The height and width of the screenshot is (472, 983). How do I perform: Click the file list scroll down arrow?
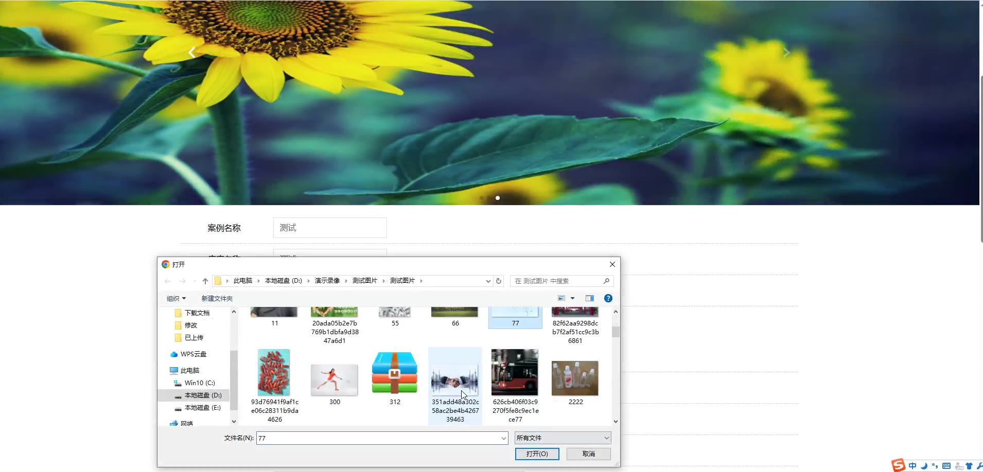[616, 421]
